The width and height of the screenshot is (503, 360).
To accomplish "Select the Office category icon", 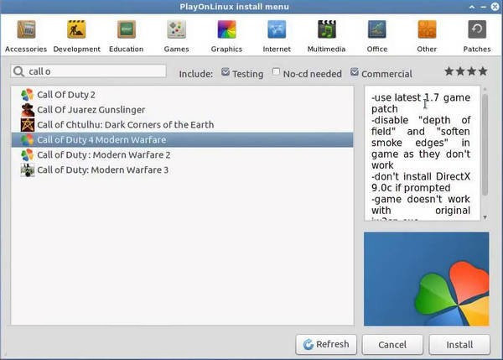I will [377, 36].
